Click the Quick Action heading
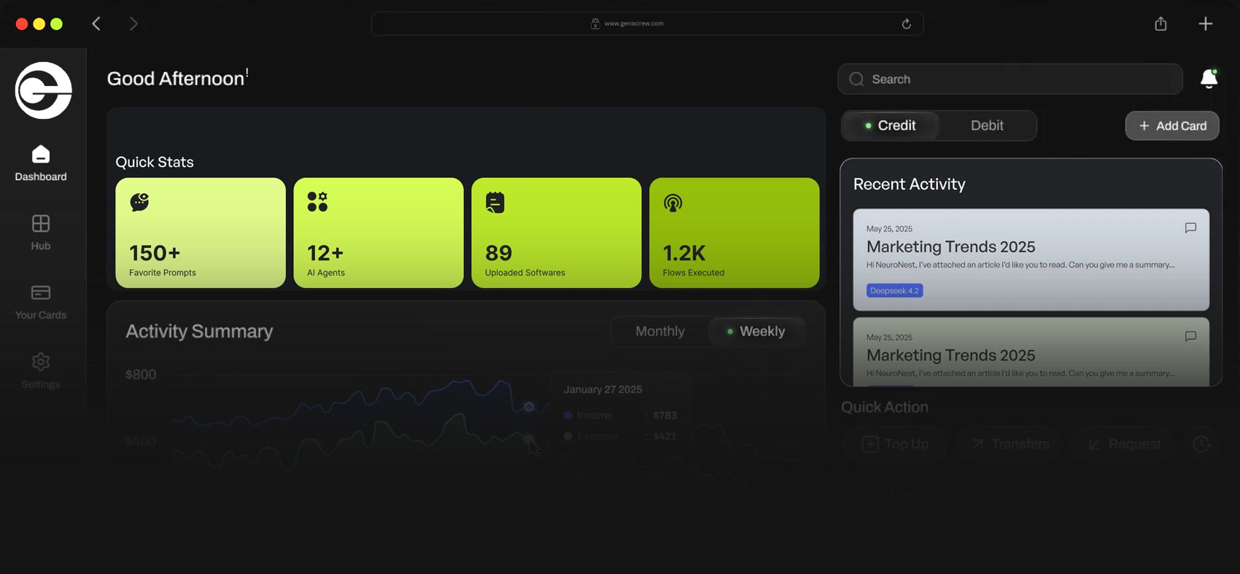Image resolution: width=1240 pixels, height=574 pixels. point(885,407)
